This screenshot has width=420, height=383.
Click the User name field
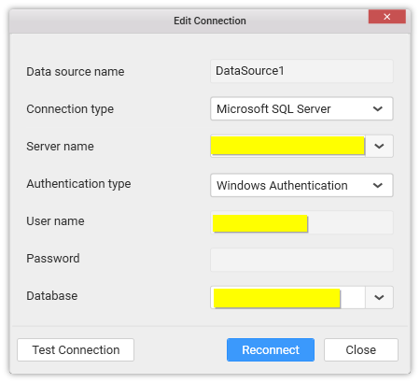(301, 222)
